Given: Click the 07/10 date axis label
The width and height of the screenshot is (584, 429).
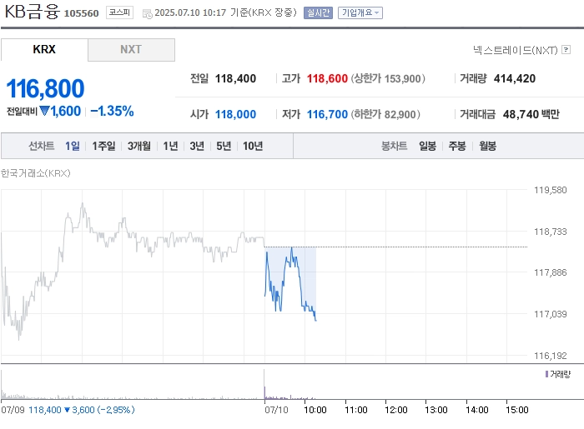Looking at the screenshot, I should (276, 410).
